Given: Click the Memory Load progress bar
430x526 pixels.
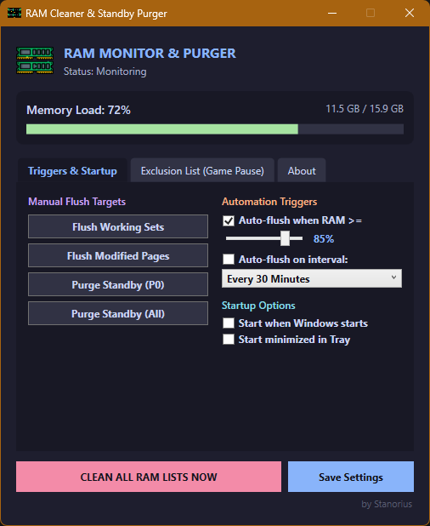Looking at the screenshot, I should click(215, 129).
